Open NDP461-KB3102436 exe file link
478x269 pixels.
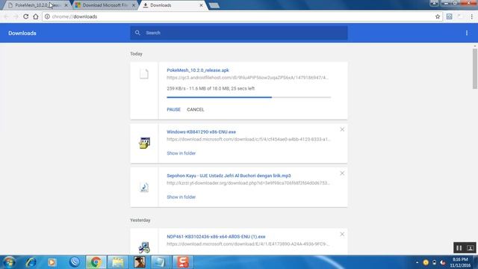216,237
